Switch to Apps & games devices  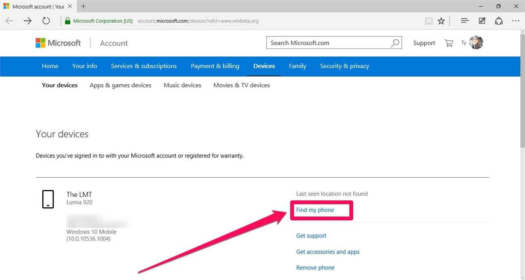121,85
